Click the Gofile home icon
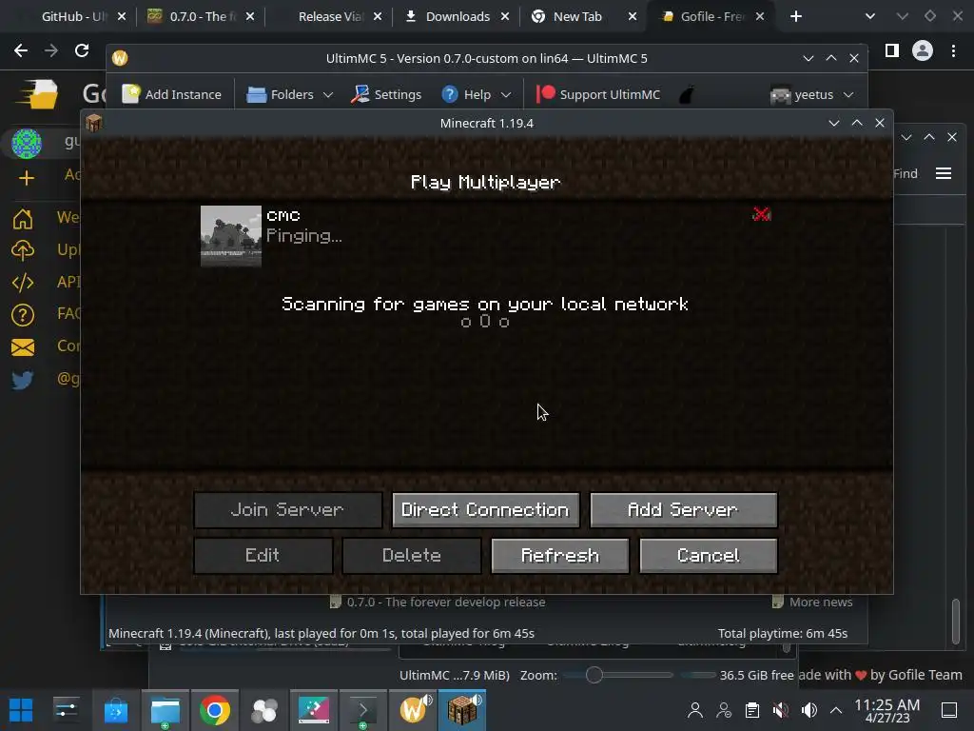Screen dimensions: 974x731 (x=23, y=219)
